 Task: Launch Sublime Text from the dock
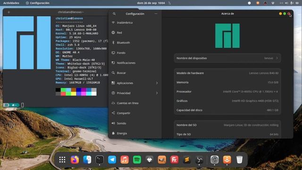pyautogui.click(x=187, y=160)
